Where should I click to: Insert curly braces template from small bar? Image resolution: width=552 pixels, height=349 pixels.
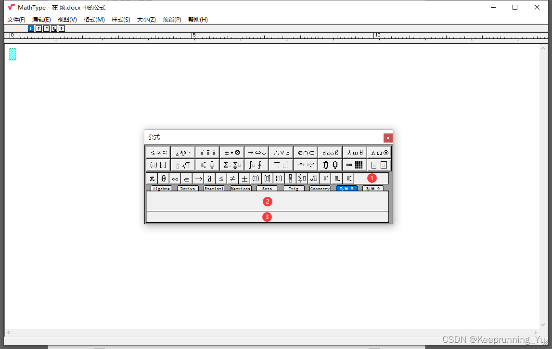pyautogui.click(x=279, y=179)
